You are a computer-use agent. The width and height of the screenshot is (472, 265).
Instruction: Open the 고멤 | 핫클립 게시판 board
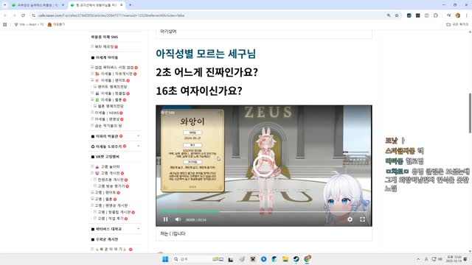click(x=114, y=212)
